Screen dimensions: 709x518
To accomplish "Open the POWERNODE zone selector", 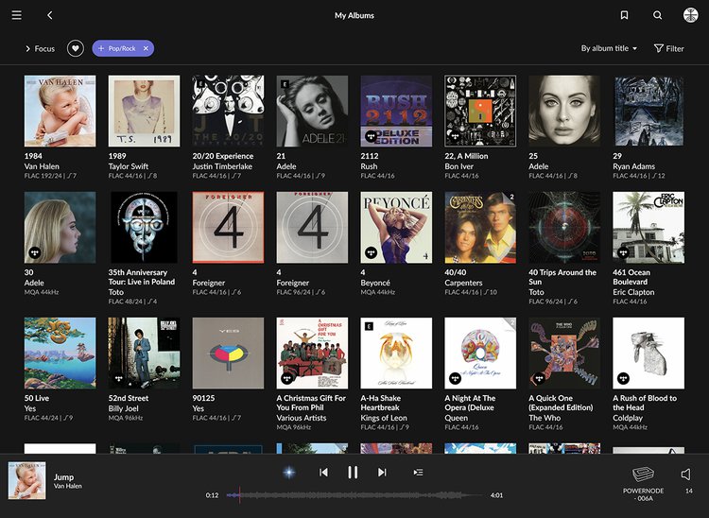I will pos(643,484).
